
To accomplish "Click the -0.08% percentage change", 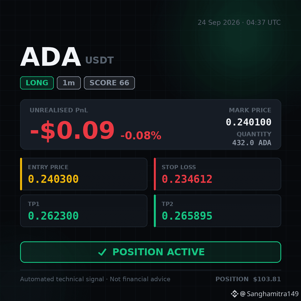I will click(x=141, y=135).
